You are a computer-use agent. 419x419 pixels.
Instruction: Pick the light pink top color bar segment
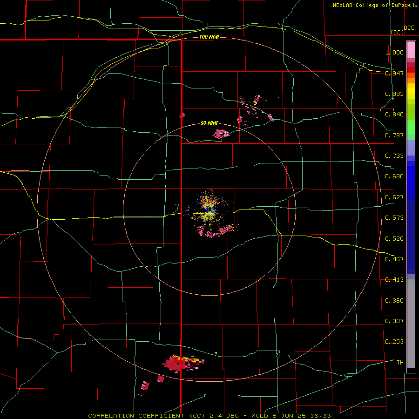(411, 49)
